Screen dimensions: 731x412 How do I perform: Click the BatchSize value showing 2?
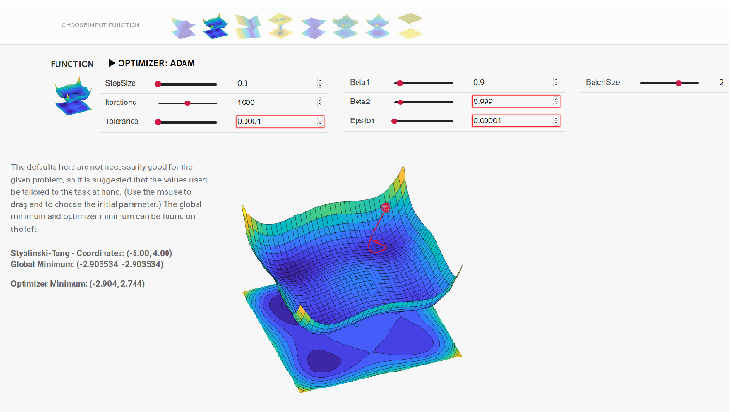[x=721, y=82]
